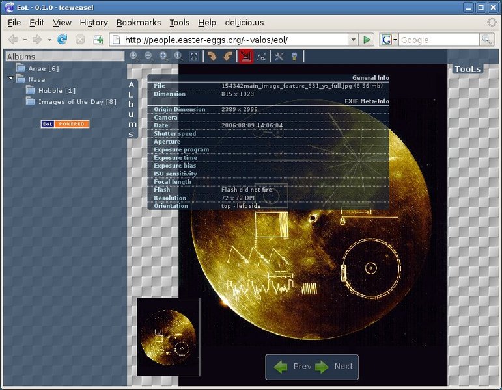Open the Hubble [1] album
This screenshot has width=502, height=390.
[x=51, y=90]
